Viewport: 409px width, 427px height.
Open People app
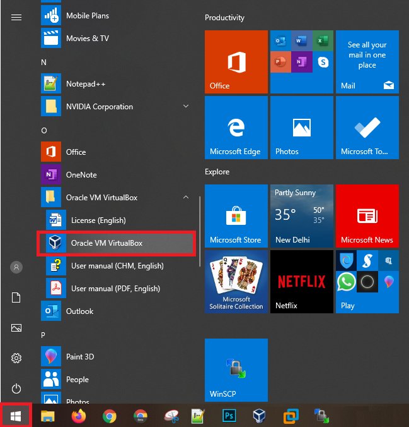[x=115, y=380]
